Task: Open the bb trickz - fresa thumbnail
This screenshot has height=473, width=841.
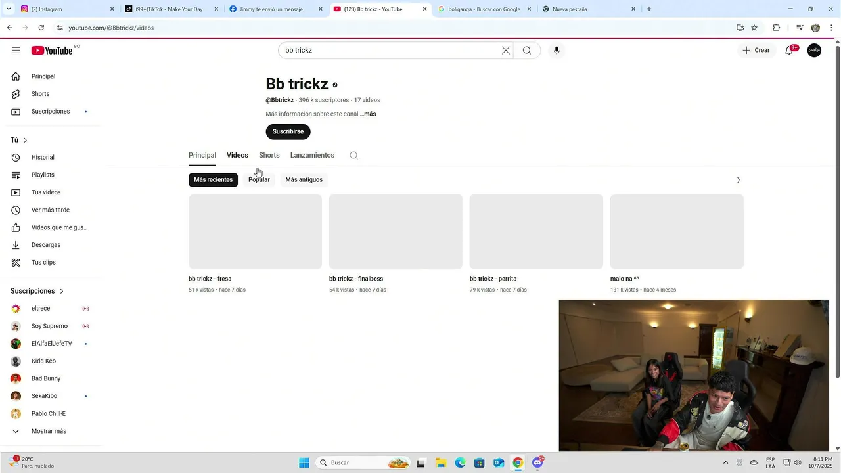Action: pyautogui.click(x=255, y=231)
